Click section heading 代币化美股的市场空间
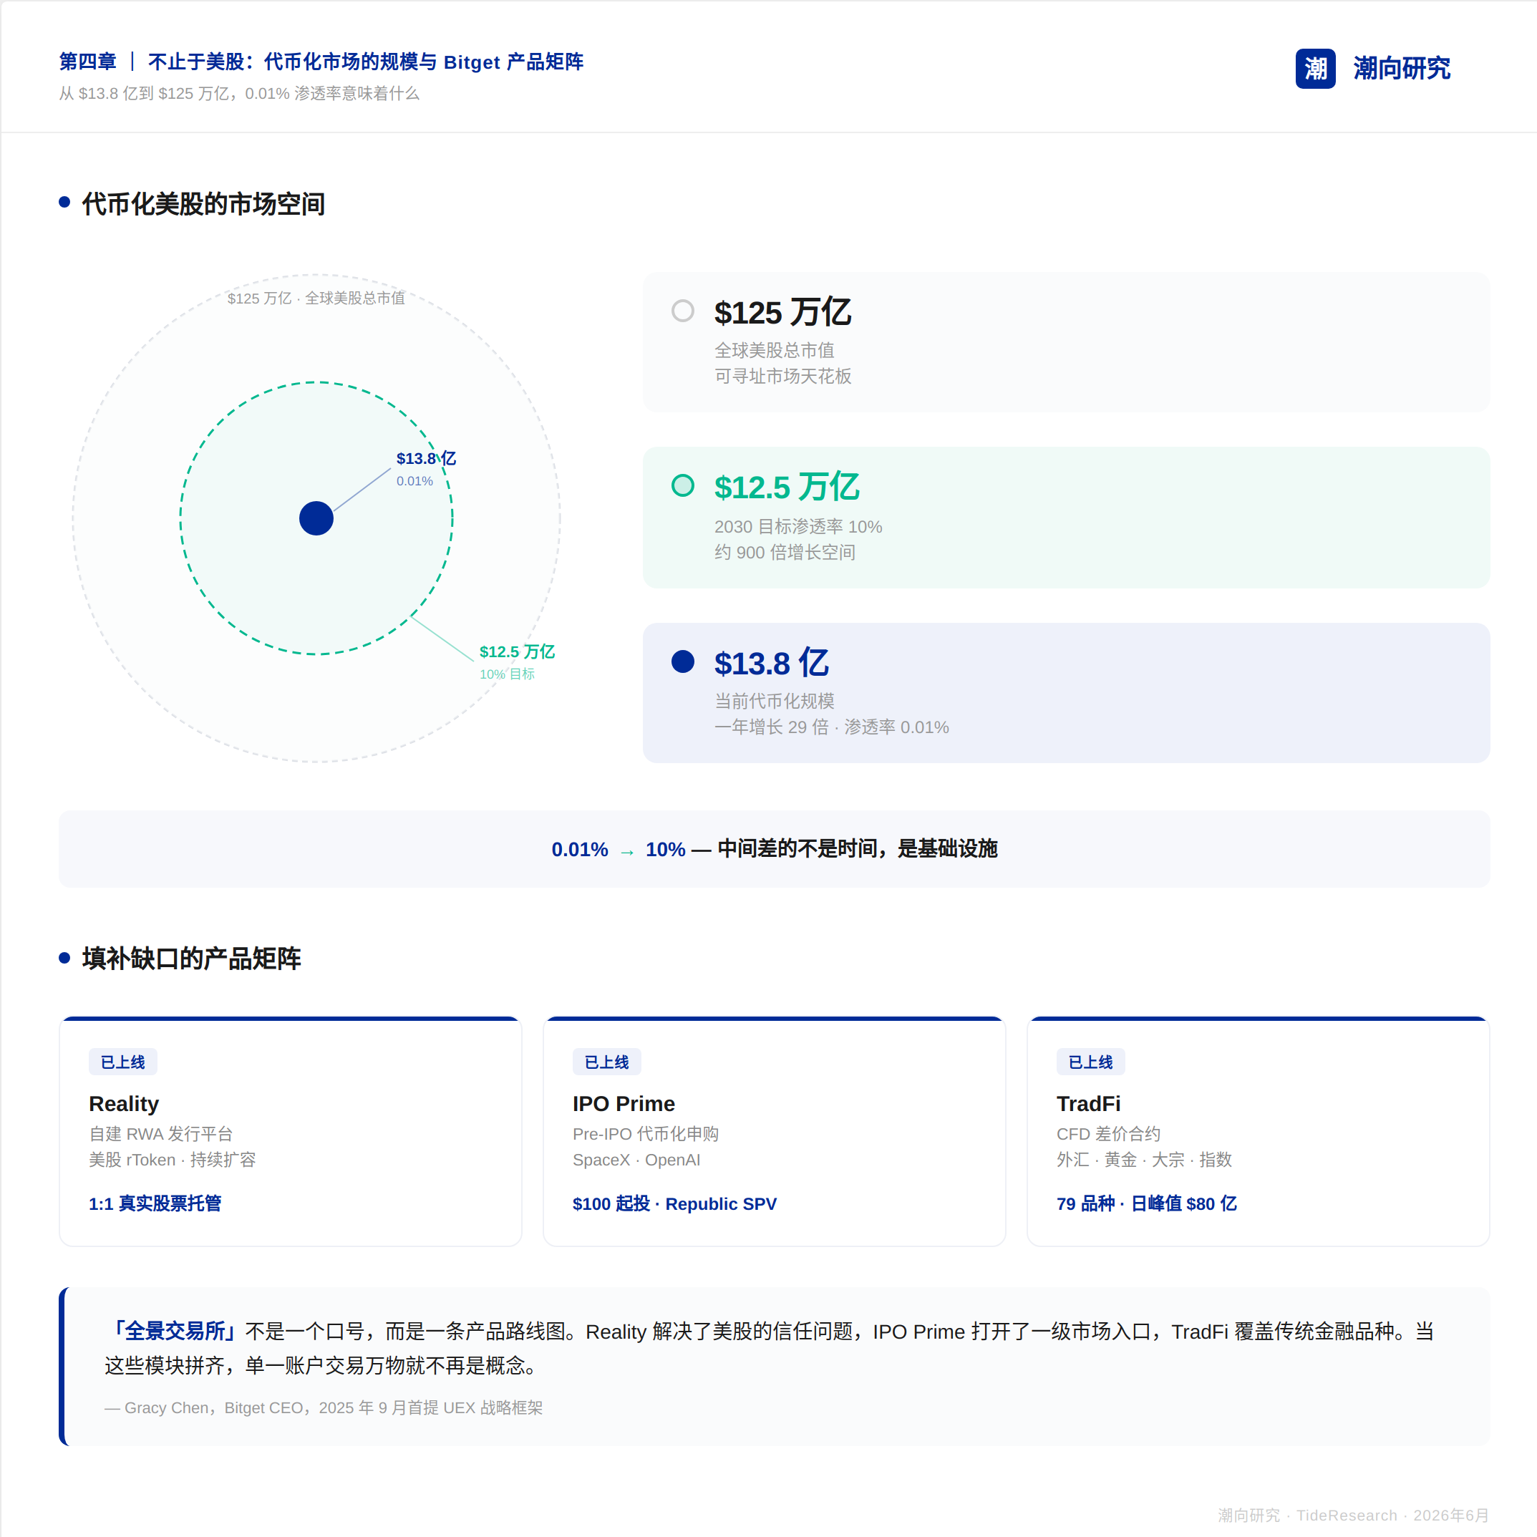1537x1537 pixels. click(203, 203)
